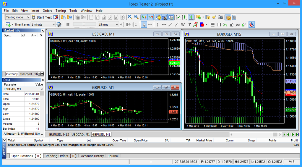Toggle the arrow pointer cursor mode
302x167 pixels.
click(x=144, y=24)
